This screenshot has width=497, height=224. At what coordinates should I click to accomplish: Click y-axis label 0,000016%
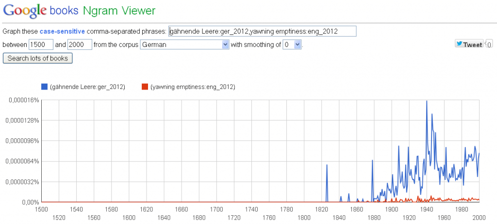[24, 100]
